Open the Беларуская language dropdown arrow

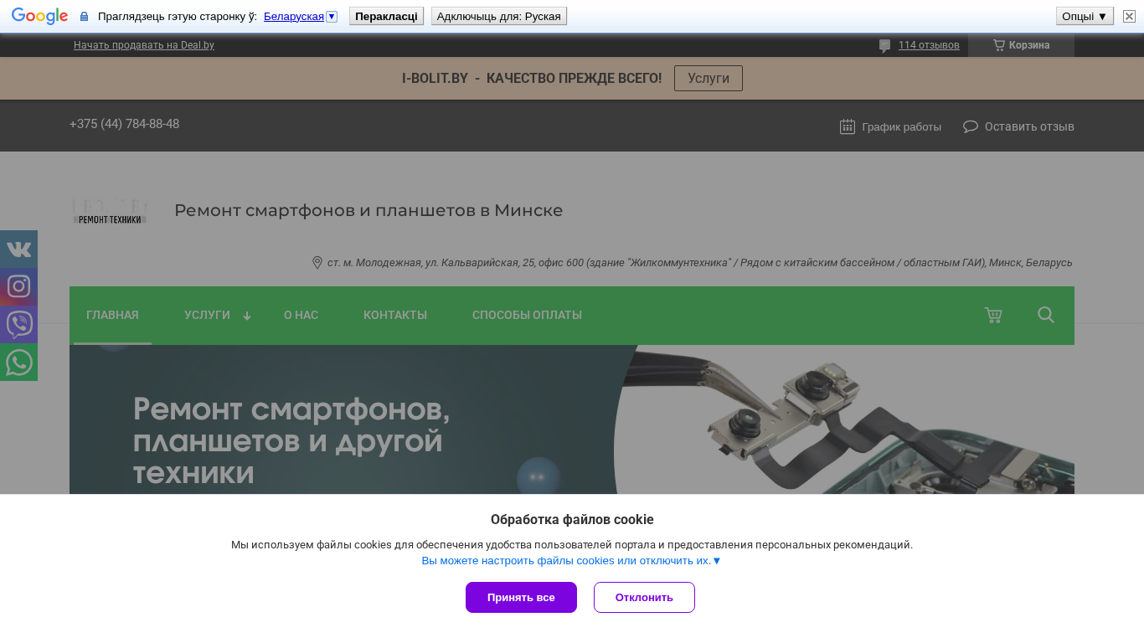[332, 17]
